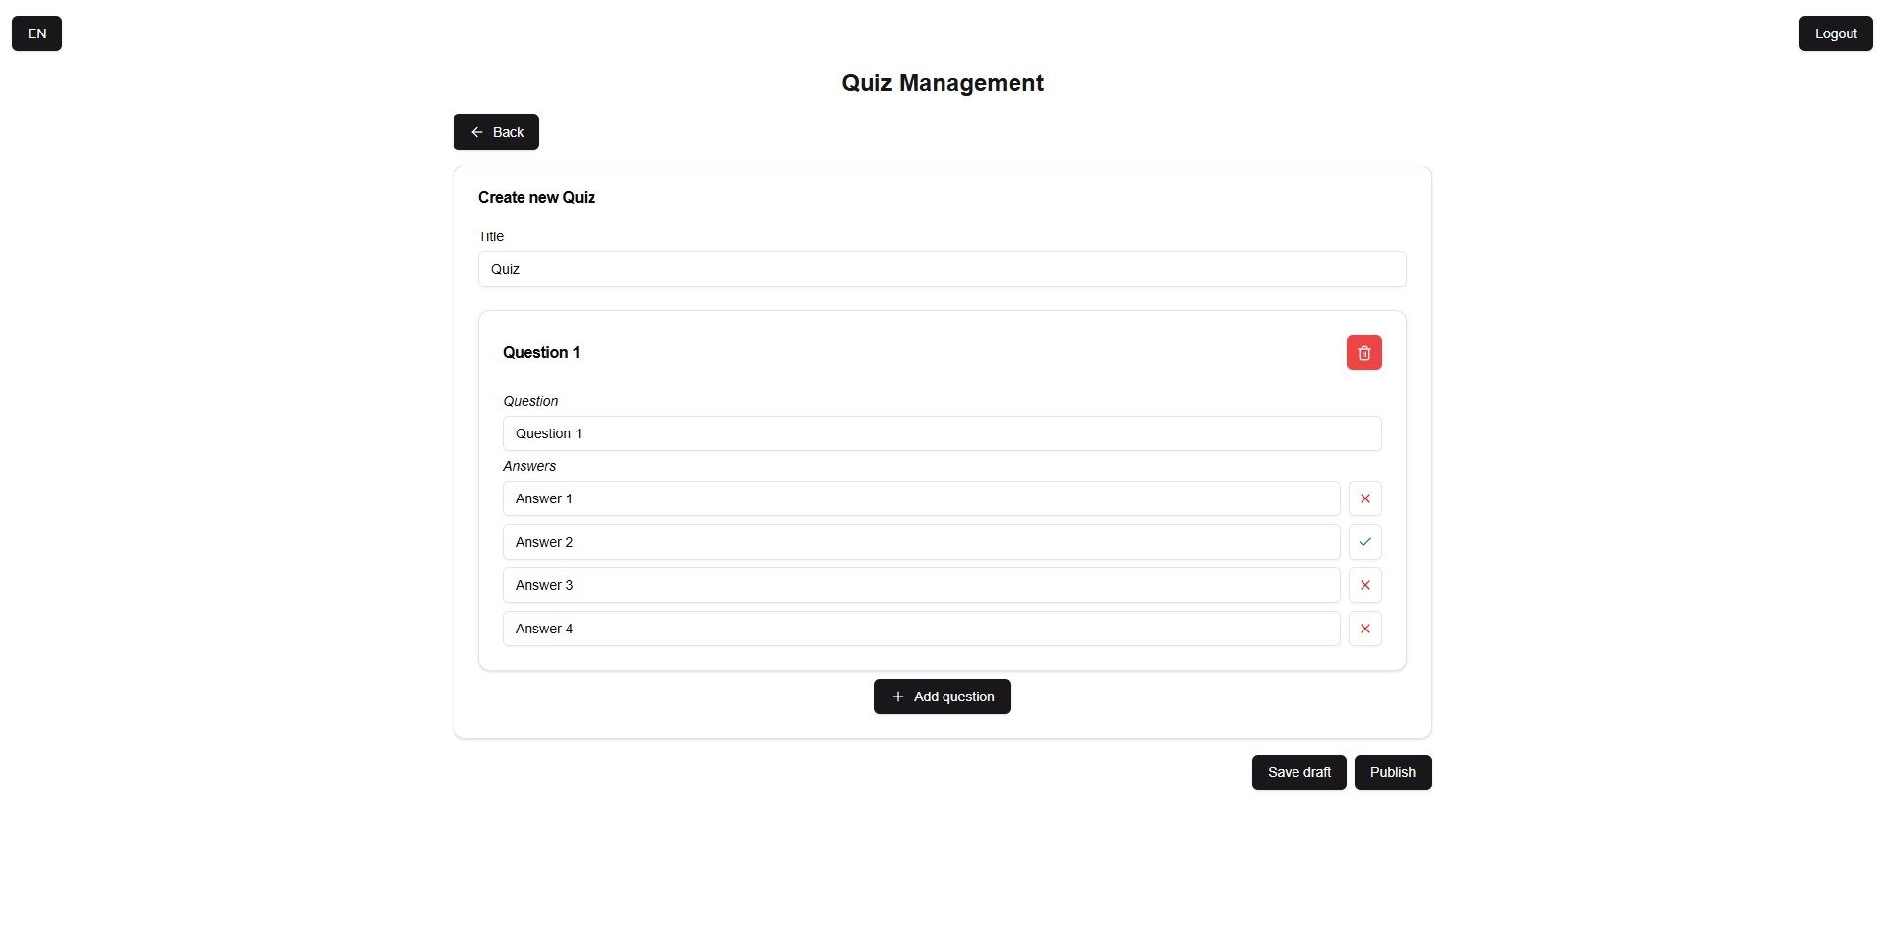Delete Question 1 with the trash icon
1887x929 pixels.
(x=1363, y=353)
